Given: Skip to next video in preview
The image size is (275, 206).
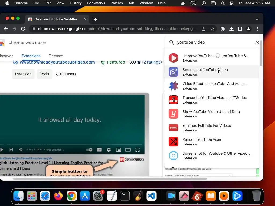Looking at the screenshot, I should pos(11,150).
